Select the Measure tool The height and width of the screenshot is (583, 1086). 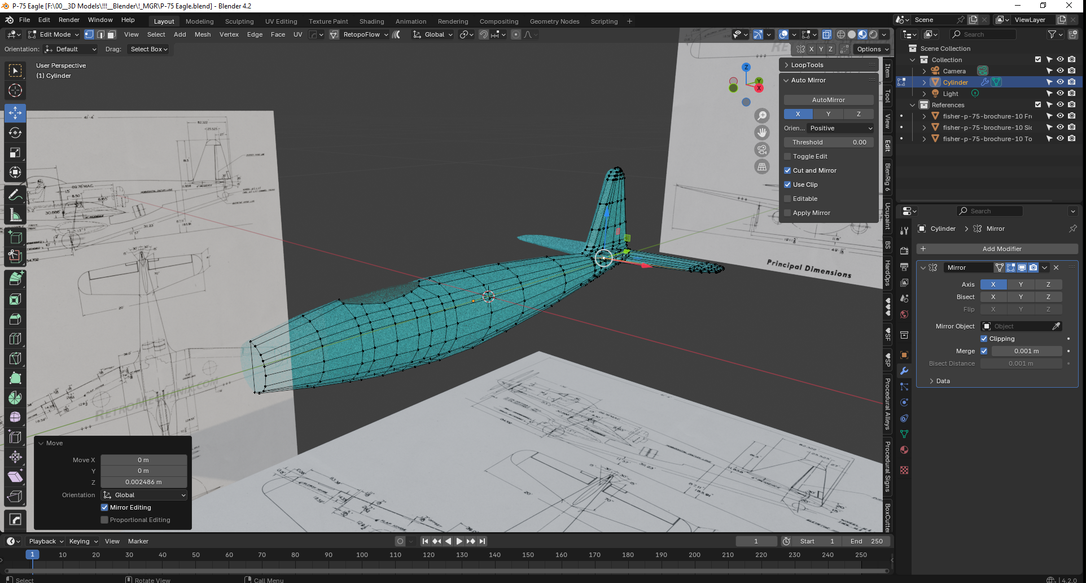point(15,215)
